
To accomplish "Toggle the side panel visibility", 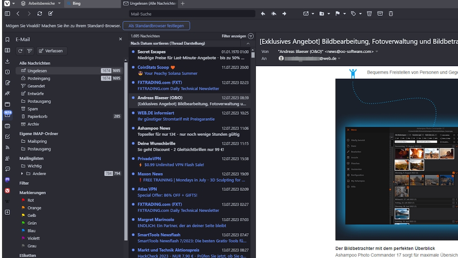I will click(x=7, y=14).
